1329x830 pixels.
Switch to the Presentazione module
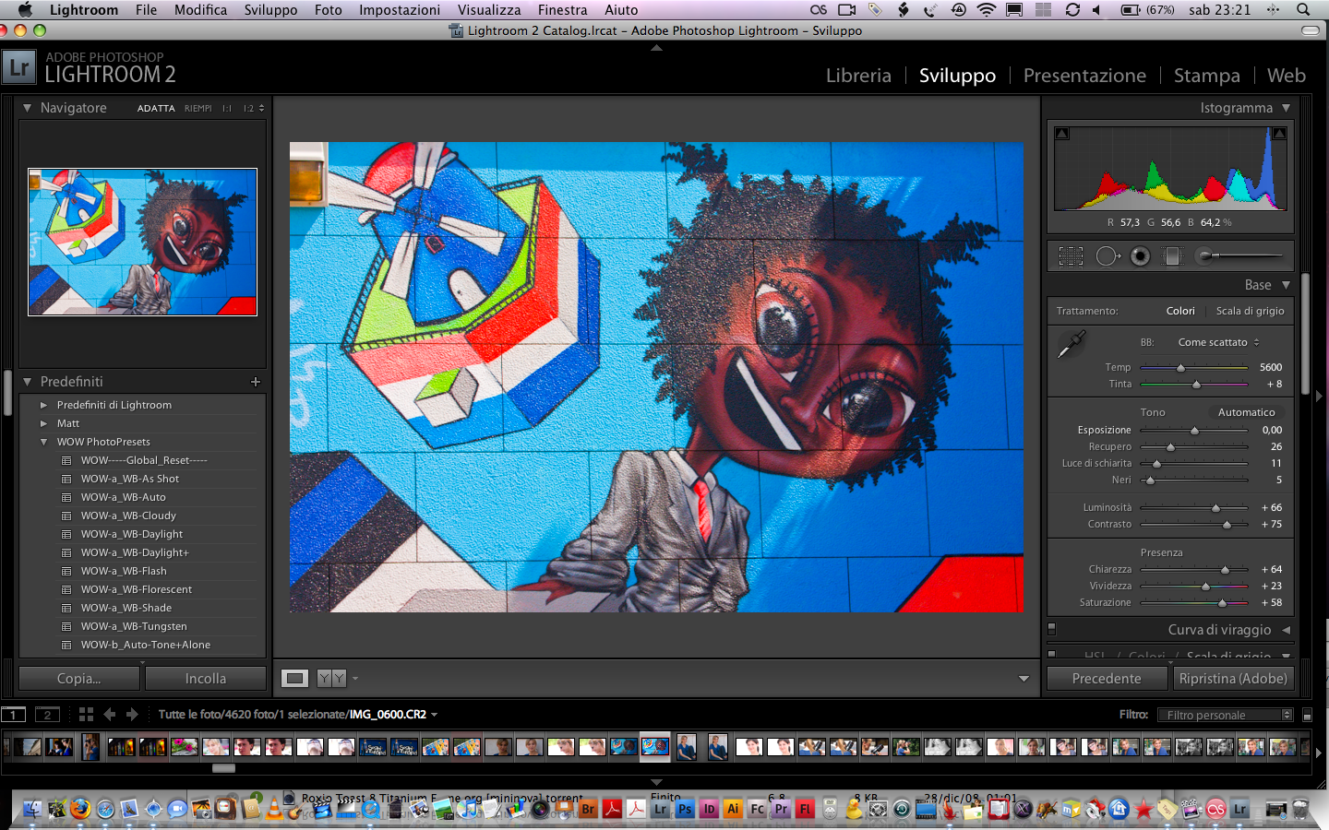pos(1084,76)
